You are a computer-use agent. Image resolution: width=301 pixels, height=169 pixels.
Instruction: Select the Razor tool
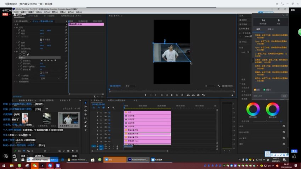click(x=86, y=115)
